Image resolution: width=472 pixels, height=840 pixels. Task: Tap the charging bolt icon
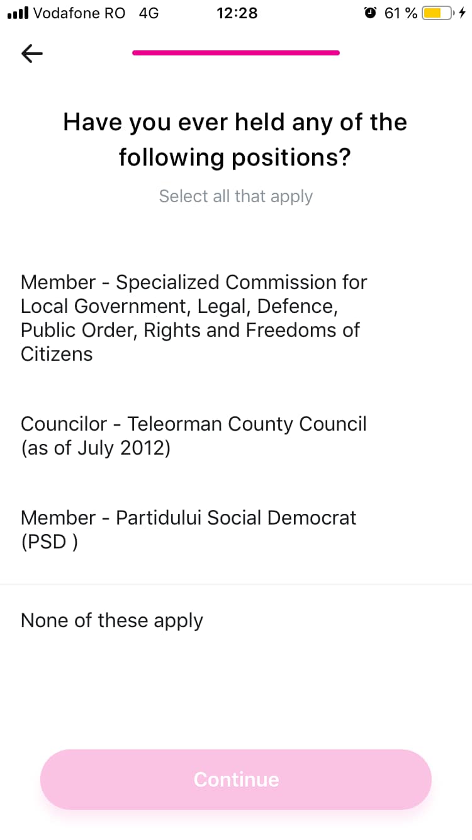click(x=463, y=13)
